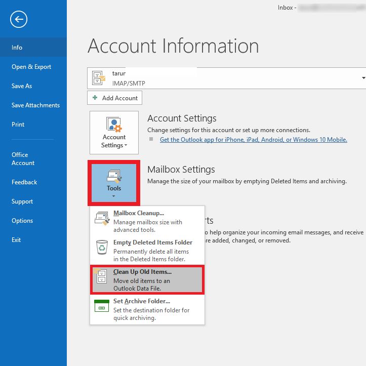Open the Account Settings dropdown button
This screenshot has height=366, width=366.
[114, 133]
